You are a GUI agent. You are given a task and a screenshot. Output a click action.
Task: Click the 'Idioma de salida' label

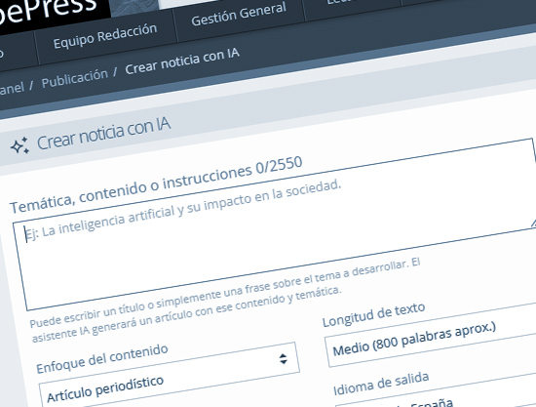click(x=381, y=385)
